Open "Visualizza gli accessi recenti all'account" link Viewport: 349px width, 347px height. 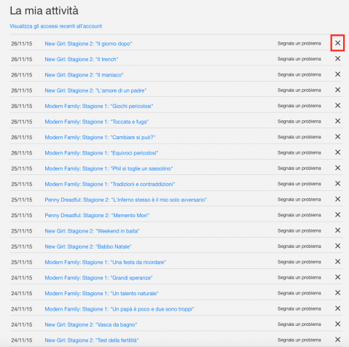[55, 26]
